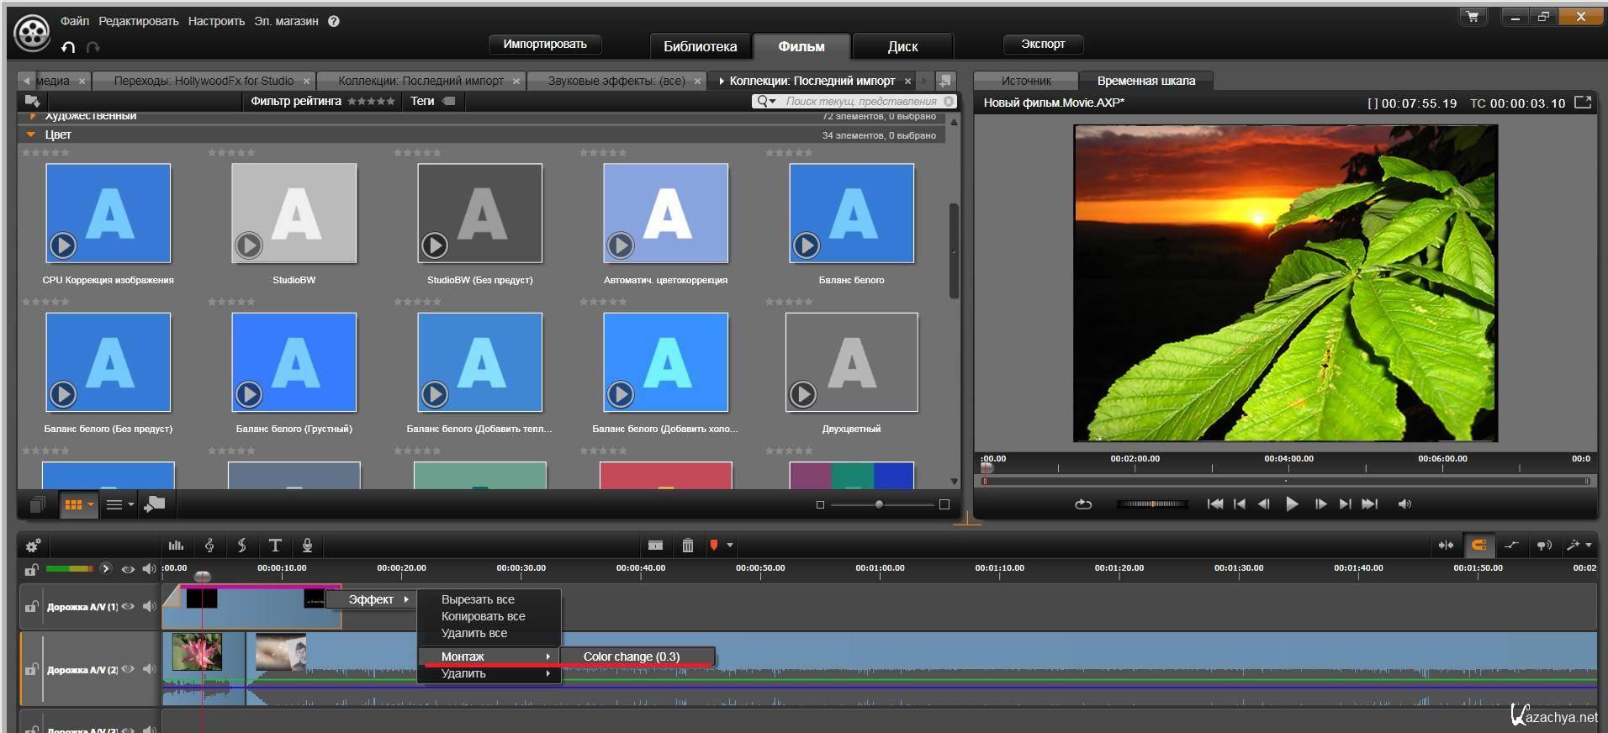Switch preview to Источник
Screen dimensions: 1608x733
tap(1026, 81)
